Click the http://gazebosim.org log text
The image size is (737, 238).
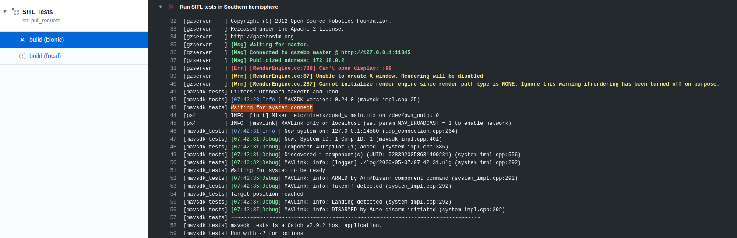click(x=262, y=37)
